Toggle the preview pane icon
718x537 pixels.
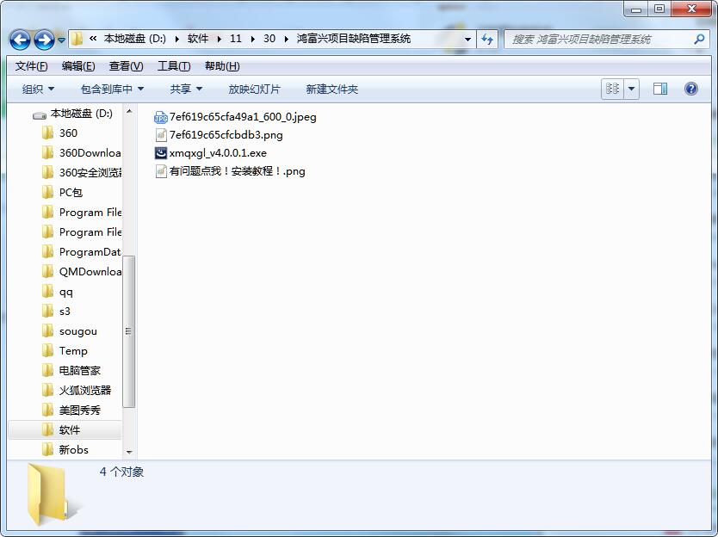[x=660, y=89]
